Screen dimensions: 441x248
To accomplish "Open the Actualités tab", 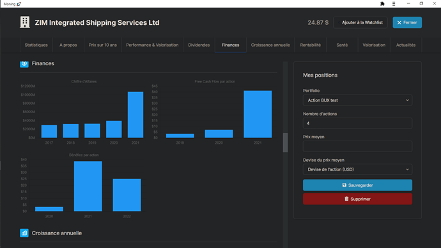I will [x=406, y=45].
